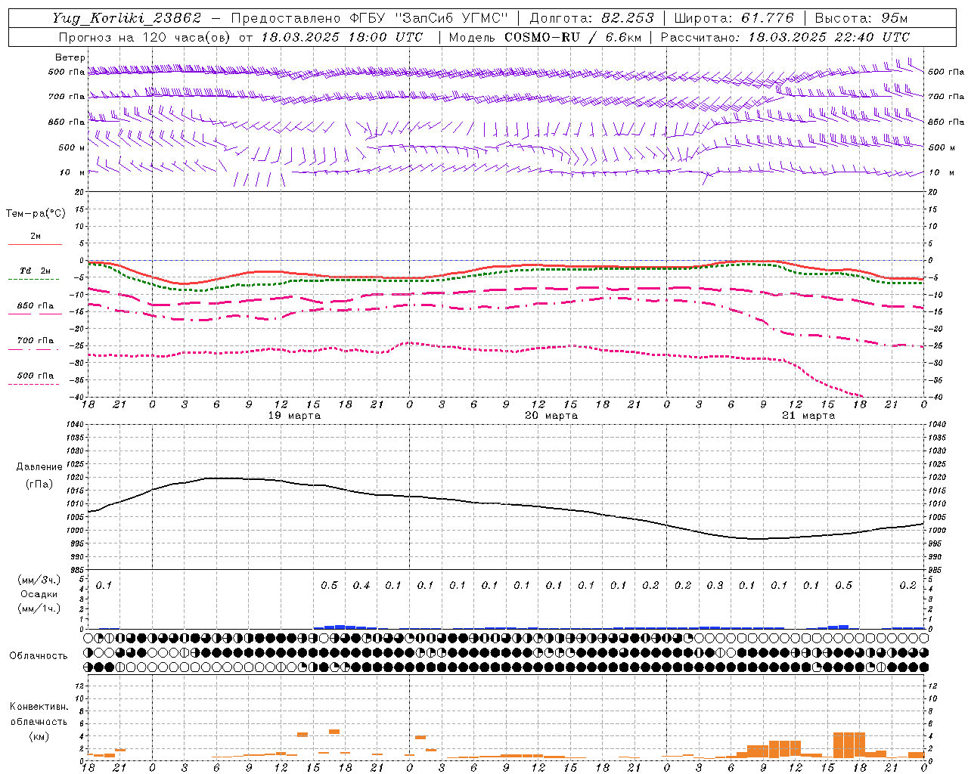Click the "Давление" pressure panel label
Screen dimensions: 968x774
39,467
